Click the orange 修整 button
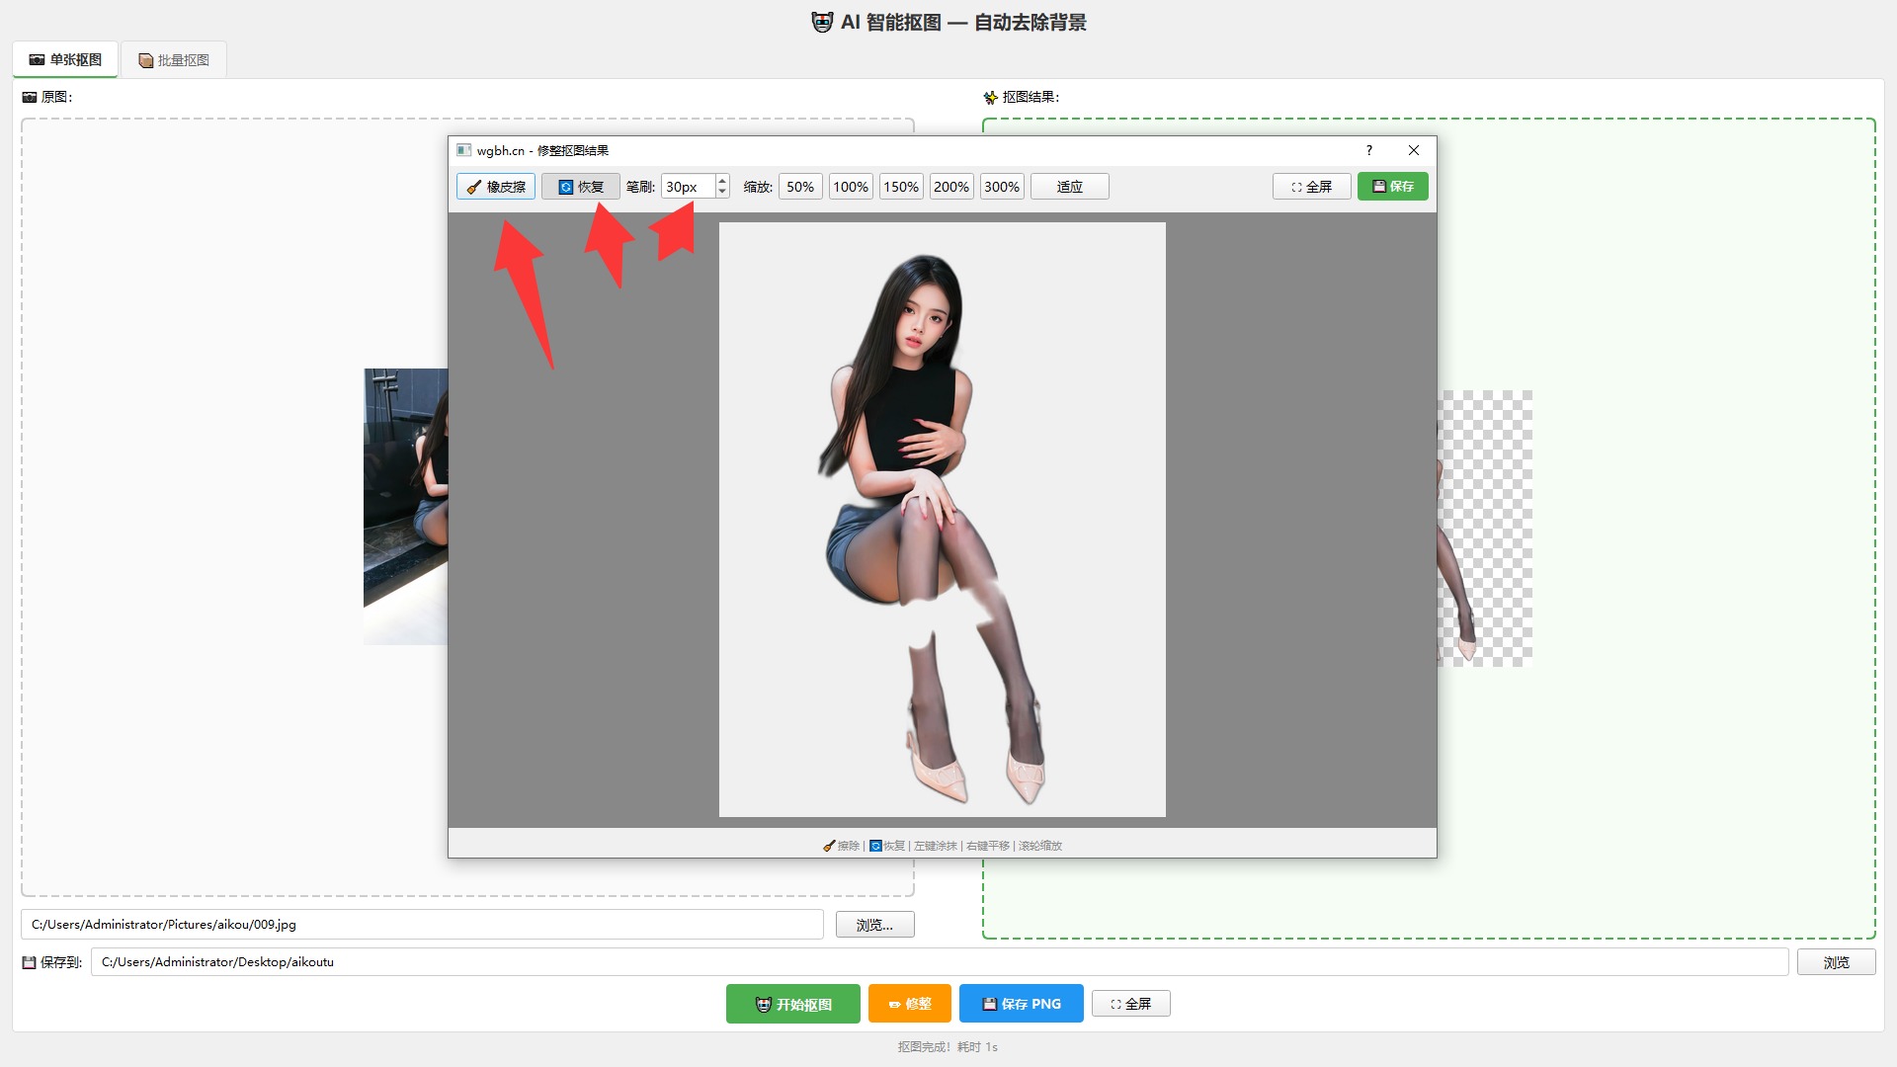Screen dimensions: 1897x1067 pyautogui.click(x=910, y=1004)
